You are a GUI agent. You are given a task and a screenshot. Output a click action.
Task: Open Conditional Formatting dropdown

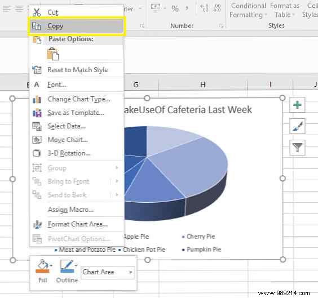tap(248, 10)
